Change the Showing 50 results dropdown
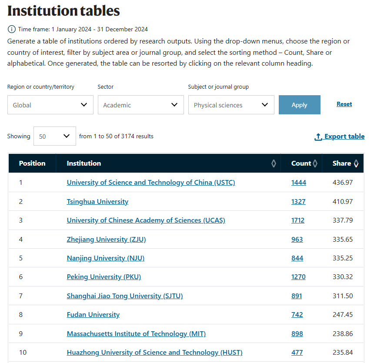Image resolution: width=374 pixels, height=363 pixels. coord(54,136)
